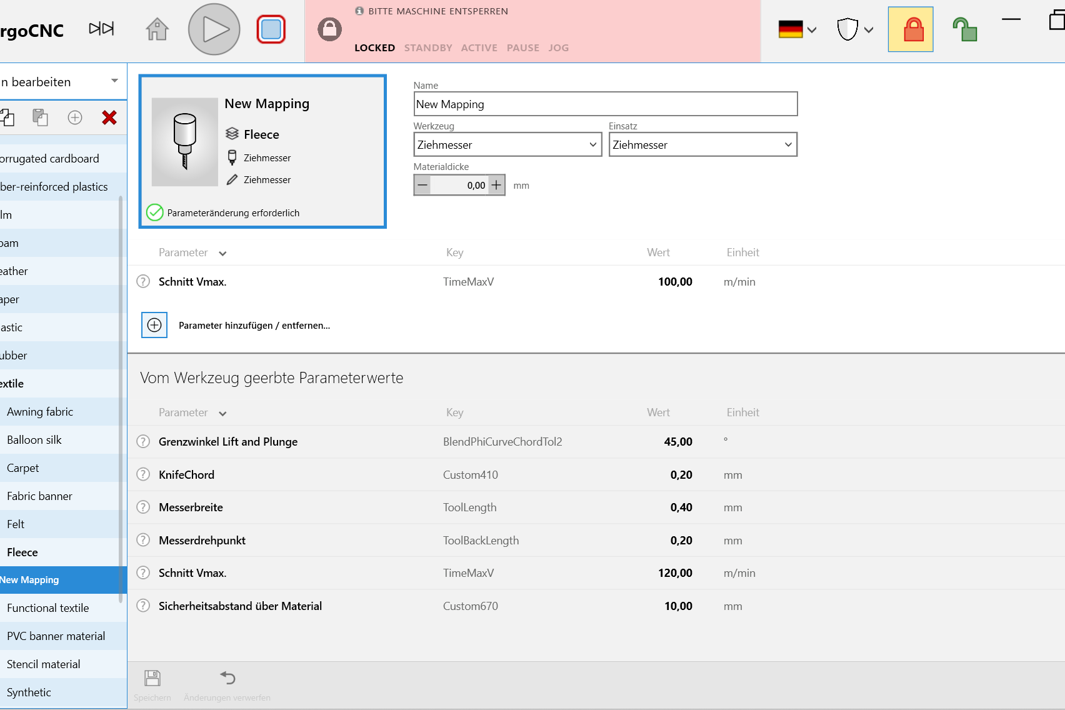Lock the machine with red padlock

click(x=911, y=29)
